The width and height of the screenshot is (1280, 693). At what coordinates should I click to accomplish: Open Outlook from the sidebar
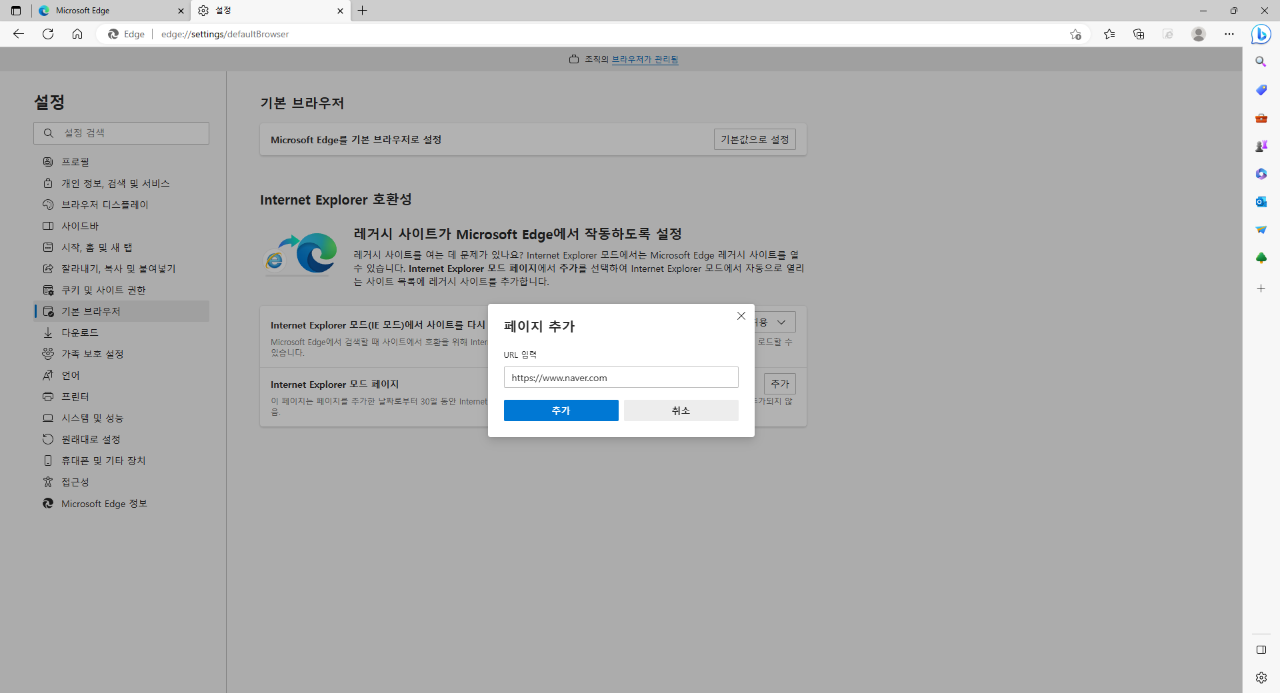tap(1261, 202)
